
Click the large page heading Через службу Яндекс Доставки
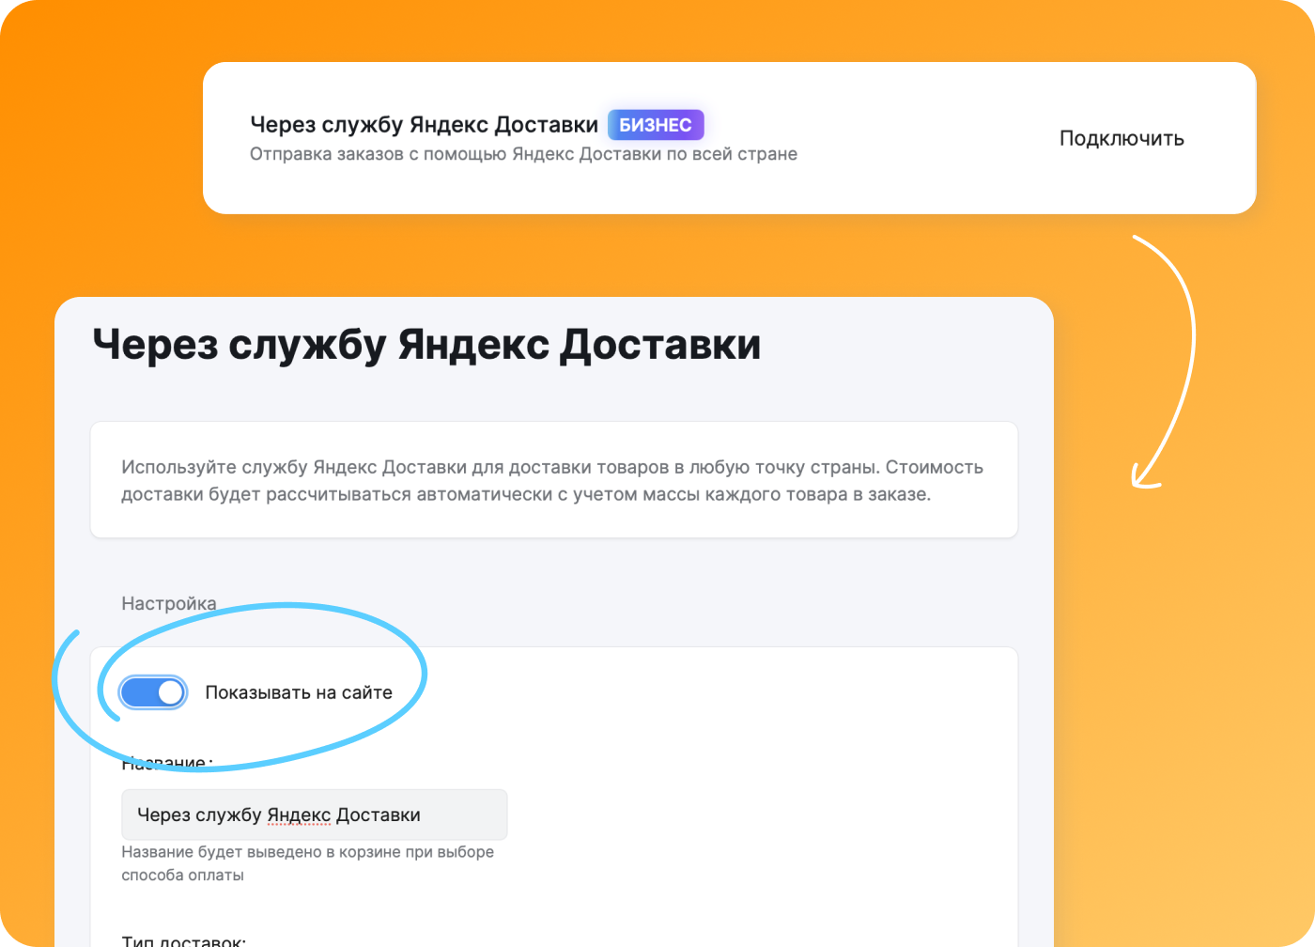pos(426,345)
